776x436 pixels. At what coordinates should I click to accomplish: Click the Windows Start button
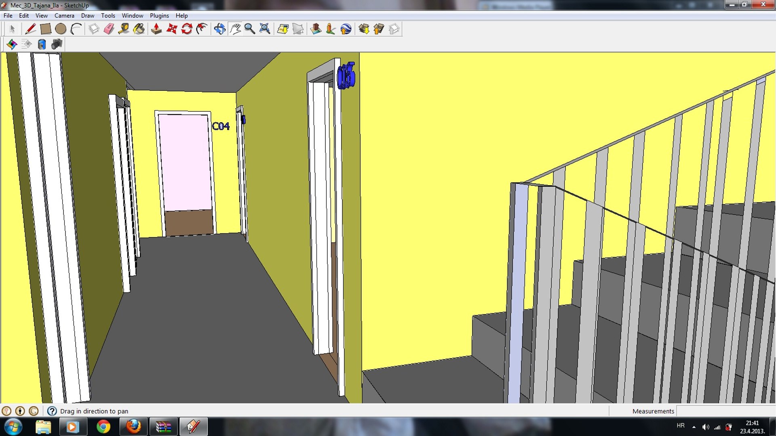tap(13, 427)
